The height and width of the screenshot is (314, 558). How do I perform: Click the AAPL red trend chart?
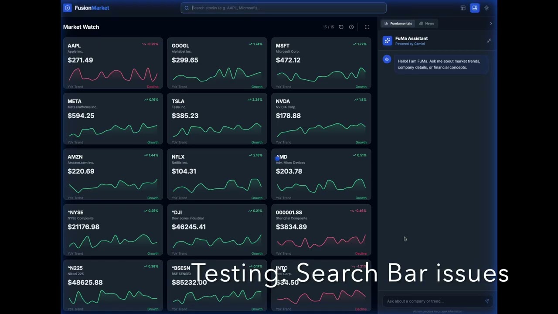click(113, 75)
